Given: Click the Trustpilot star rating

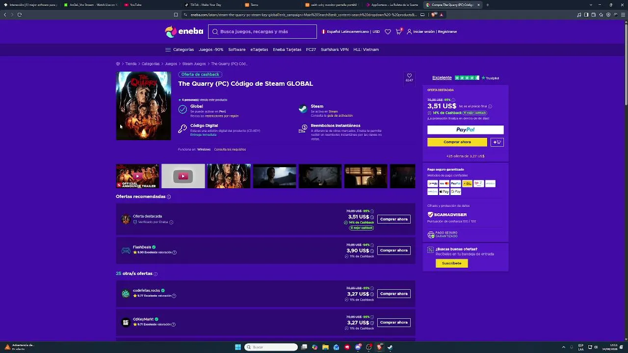Looking at the screenshot, I should point(467,78).
